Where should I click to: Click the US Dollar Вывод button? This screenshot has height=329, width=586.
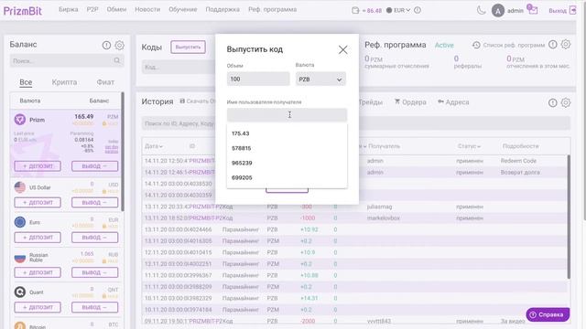coord(94,203)
